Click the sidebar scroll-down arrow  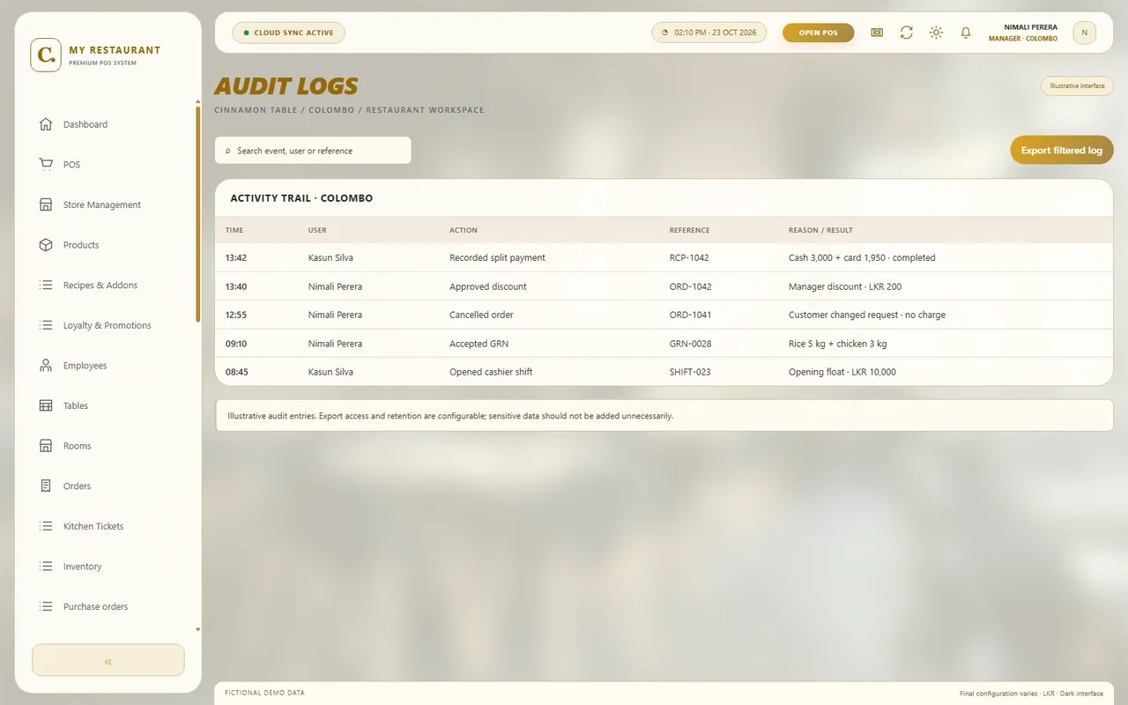click(197, 630)
